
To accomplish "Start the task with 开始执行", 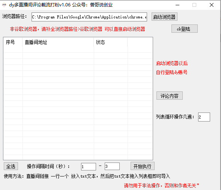I will (142, 166).
